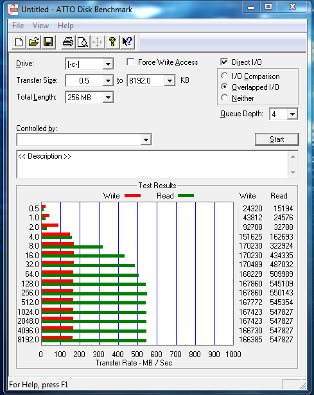The height and width of the screenshot is (395, 314).
Task: Expand the maximum Transfer Size 8192.0 dropdown
Action: click(x=170, y=81)
